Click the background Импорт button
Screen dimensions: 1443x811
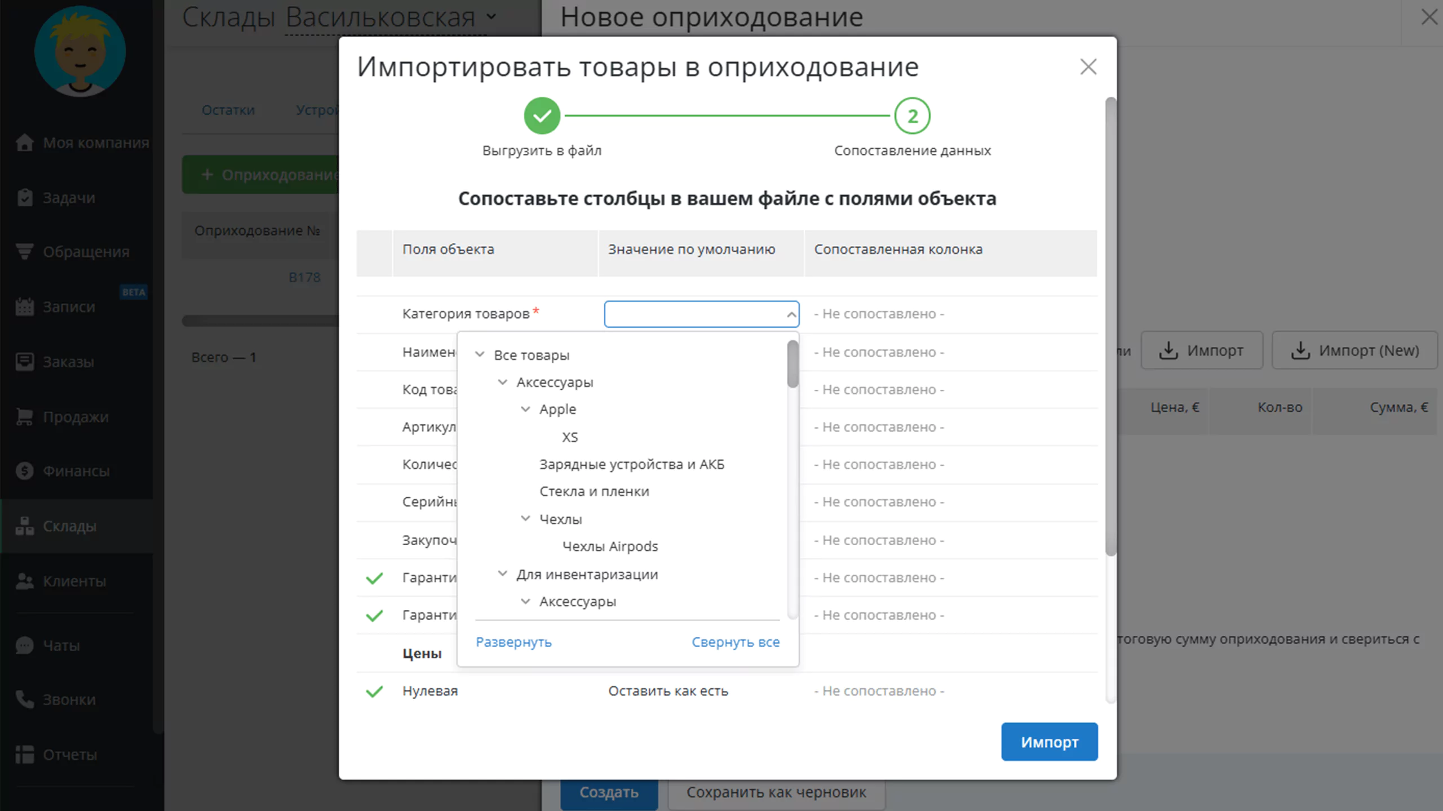(1202, 350)
